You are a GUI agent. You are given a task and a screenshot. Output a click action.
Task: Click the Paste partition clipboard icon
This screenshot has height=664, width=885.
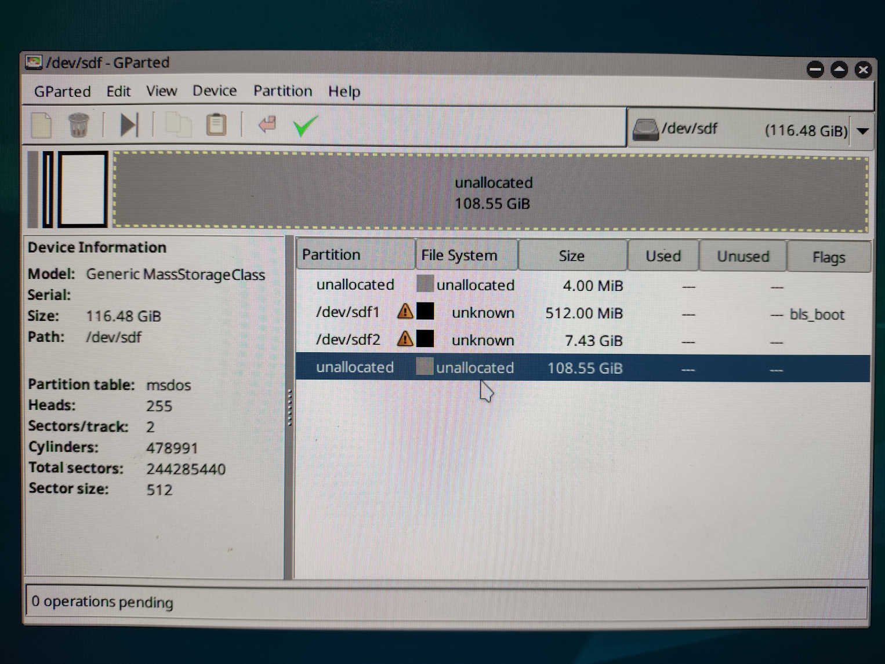tap(216, 125)
